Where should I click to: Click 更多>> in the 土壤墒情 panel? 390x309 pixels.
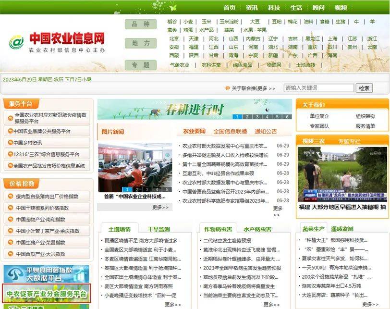coord(173,305)
